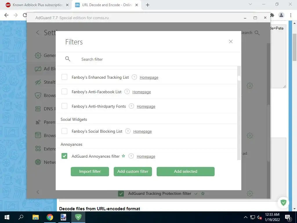This screenshot has width=297, height=223.
Task: Click star icon next to AdGuard Annoyances filter
Action: pos(123,156)
